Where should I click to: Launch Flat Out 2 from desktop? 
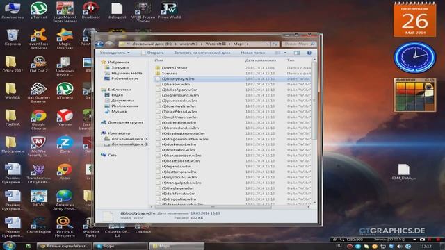39,64
